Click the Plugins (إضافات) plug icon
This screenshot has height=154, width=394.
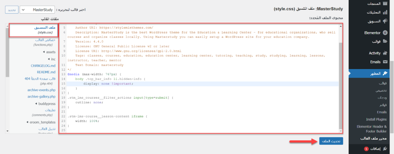[385, 149]
